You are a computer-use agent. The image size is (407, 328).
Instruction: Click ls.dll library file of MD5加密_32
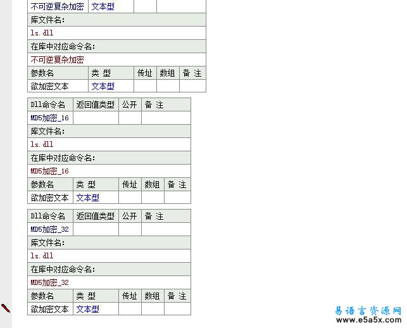click(42, 256)
